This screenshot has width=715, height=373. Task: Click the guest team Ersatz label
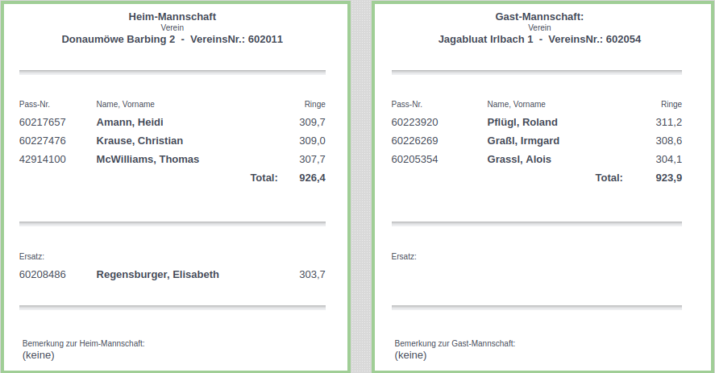[404, 257]
